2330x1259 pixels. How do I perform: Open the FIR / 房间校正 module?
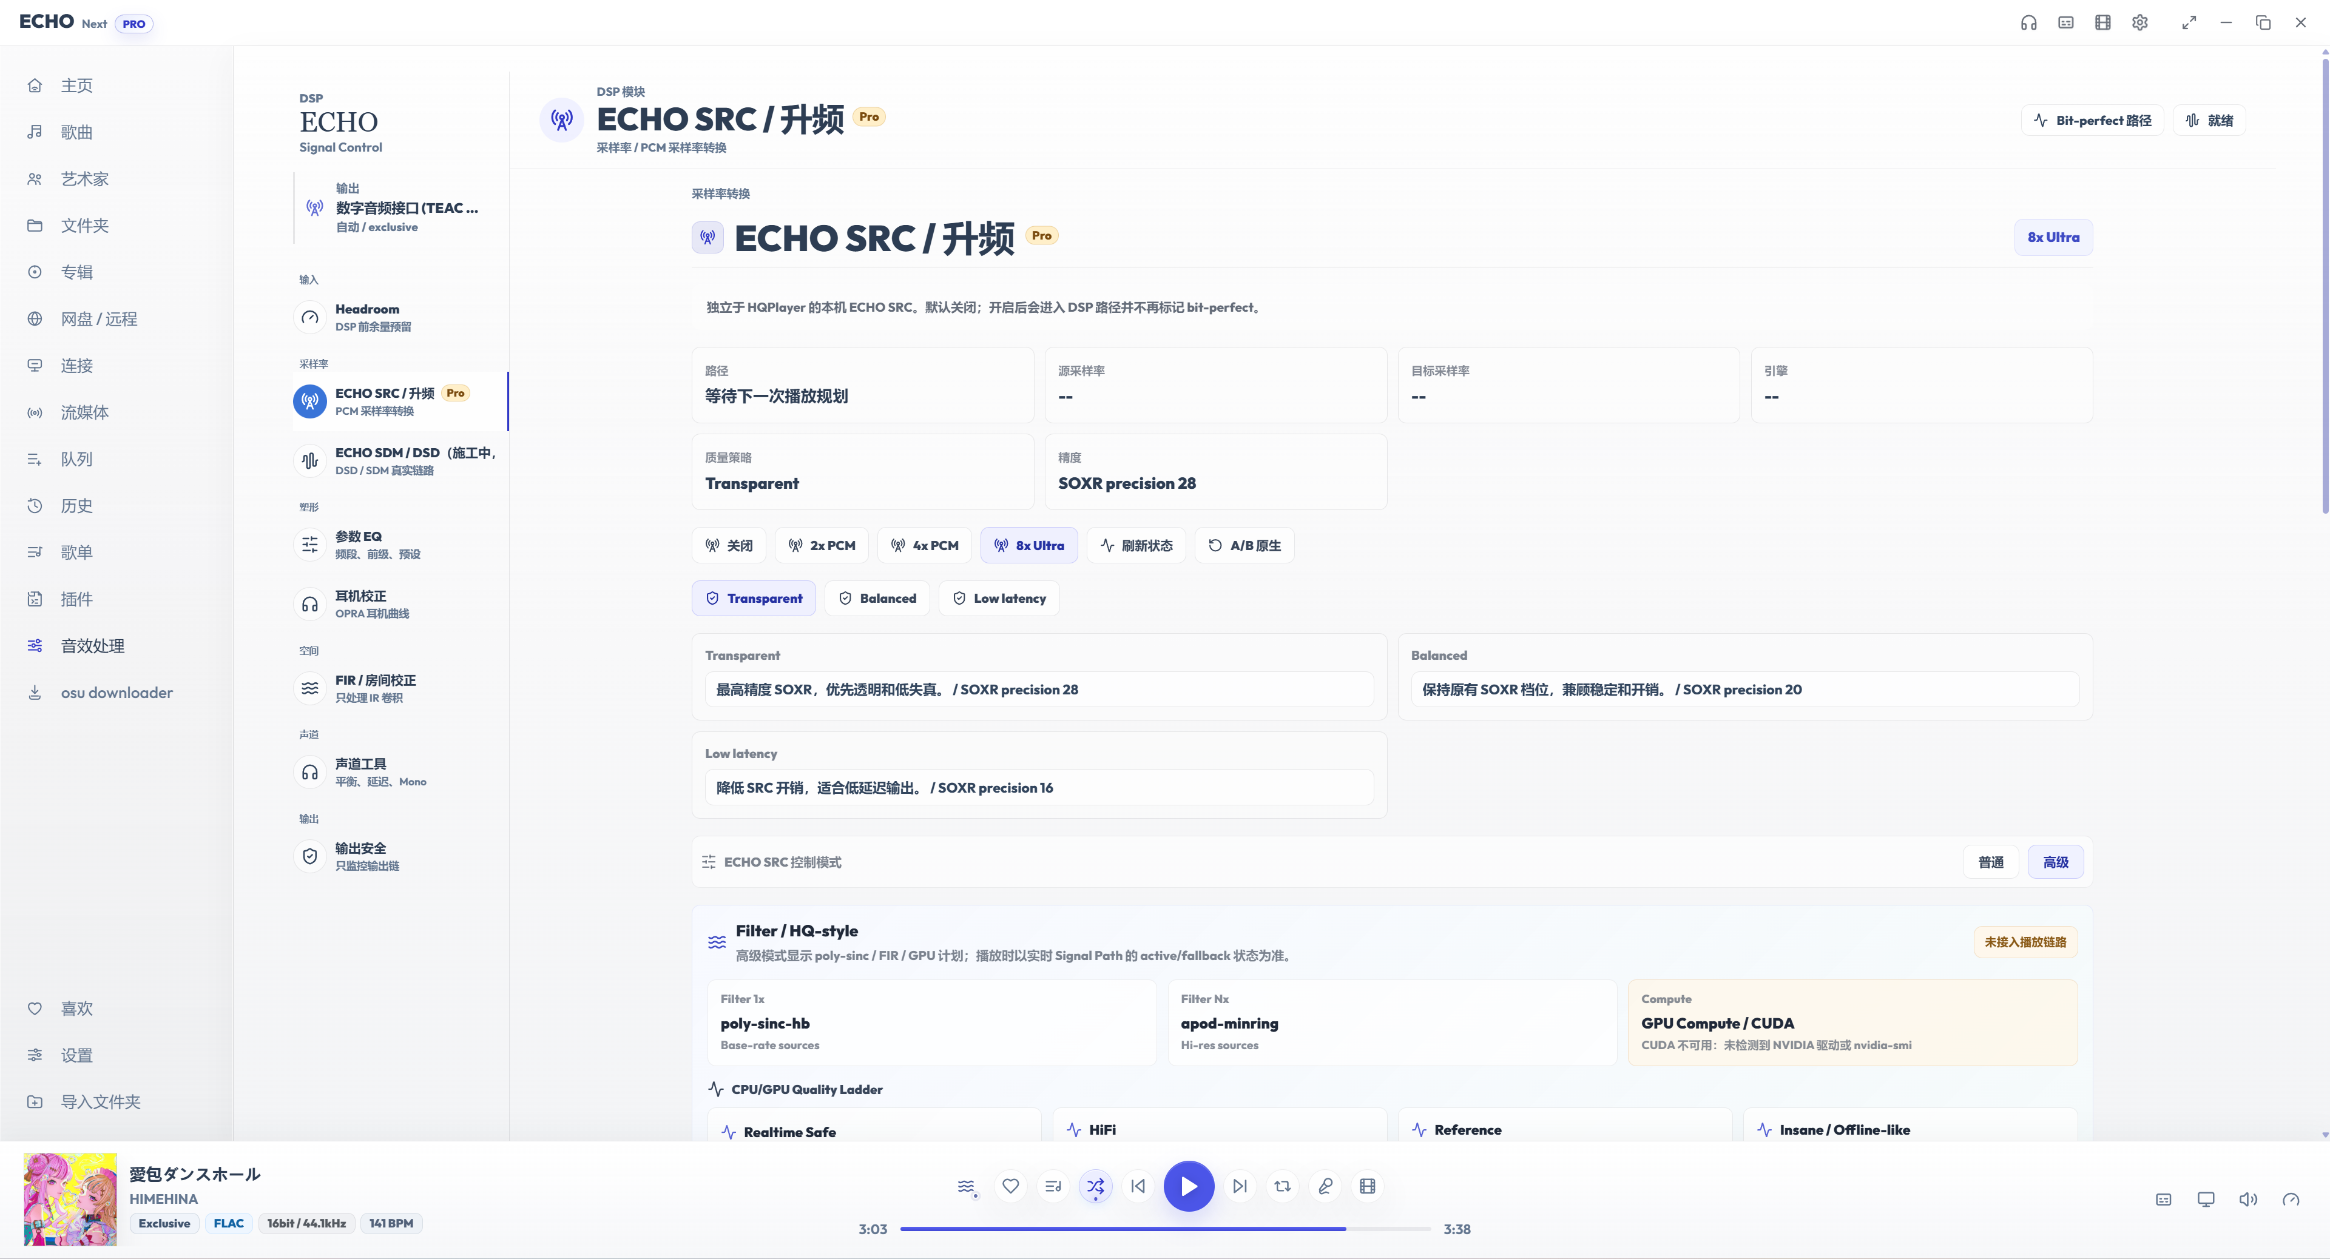pos(400,689)
